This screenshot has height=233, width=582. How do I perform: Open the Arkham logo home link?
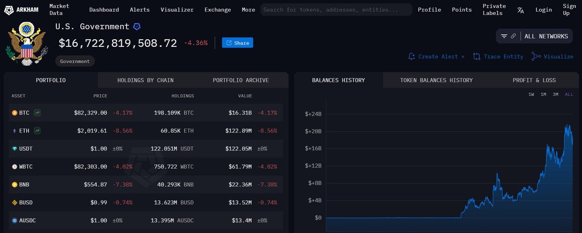21,9
